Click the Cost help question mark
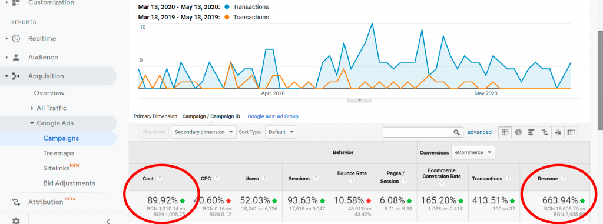The image size is (603, 224). (160, 179)
